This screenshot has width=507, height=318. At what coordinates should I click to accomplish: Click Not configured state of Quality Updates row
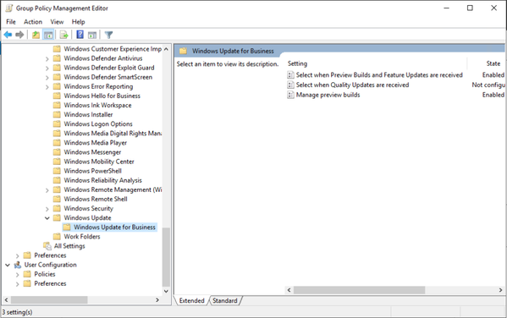click(488, 85)
